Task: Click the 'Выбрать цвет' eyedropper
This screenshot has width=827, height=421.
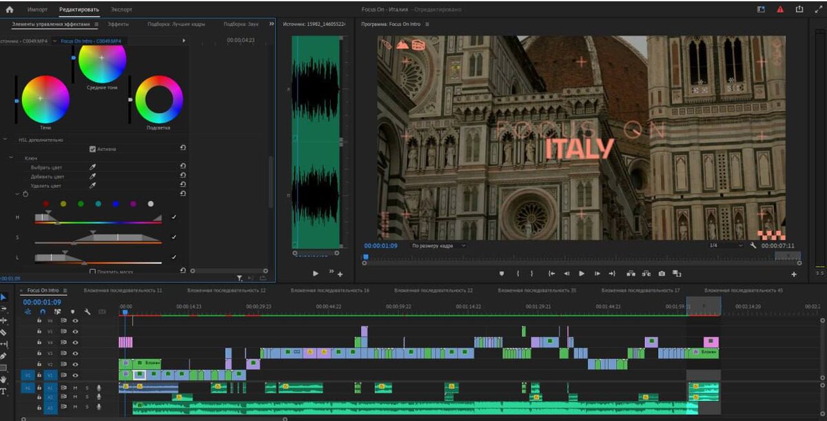Action: tap(92, 167)
